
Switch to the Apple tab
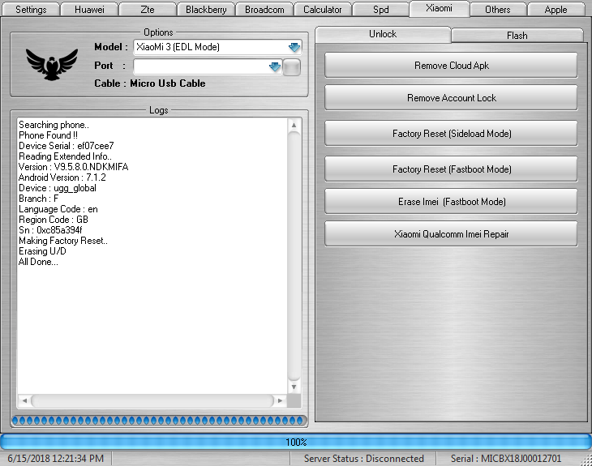(x=556, y=10)
